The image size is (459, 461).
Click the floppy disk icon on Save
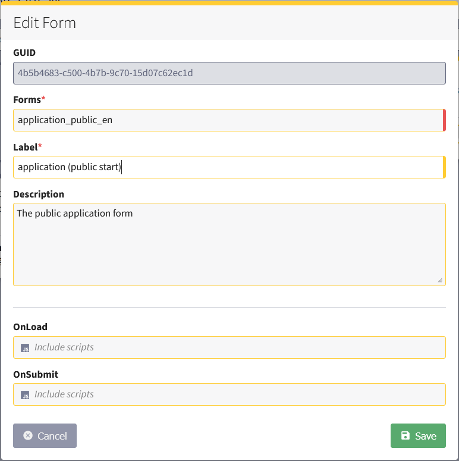tap(405, 435)
